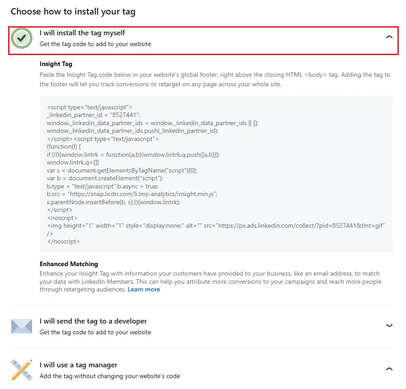Viewport: 406px width, 389px height.
Task: Expand the 'I will send the tag to a developer' section
Action: tap(389, 326)
